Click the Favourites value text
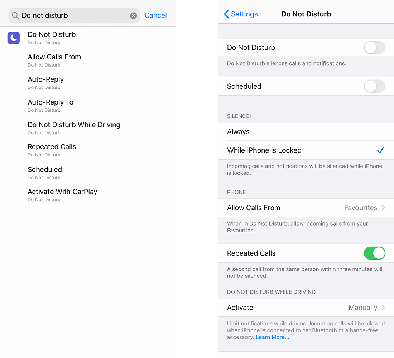The width and height of the screenshot is (394, 358). (361, 208)
